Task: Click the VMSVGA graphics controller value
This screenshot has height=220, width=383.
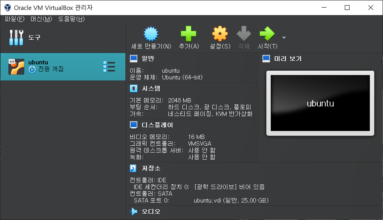Action: [199, 144]
